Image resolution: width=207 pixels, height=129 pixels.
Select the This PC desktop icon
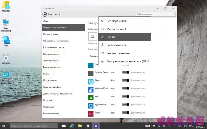(6, 25)
